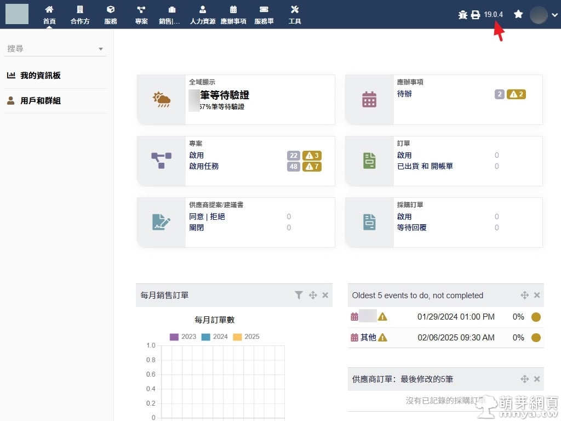Open bookmarks star icon
This screenshot has width=561, height=421.
coord(518,14)
